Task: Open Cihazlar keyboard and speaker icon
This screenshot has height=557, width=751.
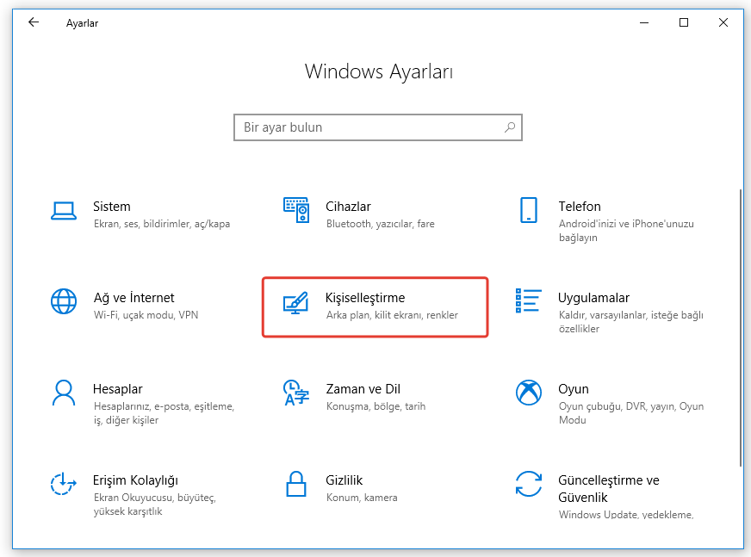Action: tap(296, 210)
